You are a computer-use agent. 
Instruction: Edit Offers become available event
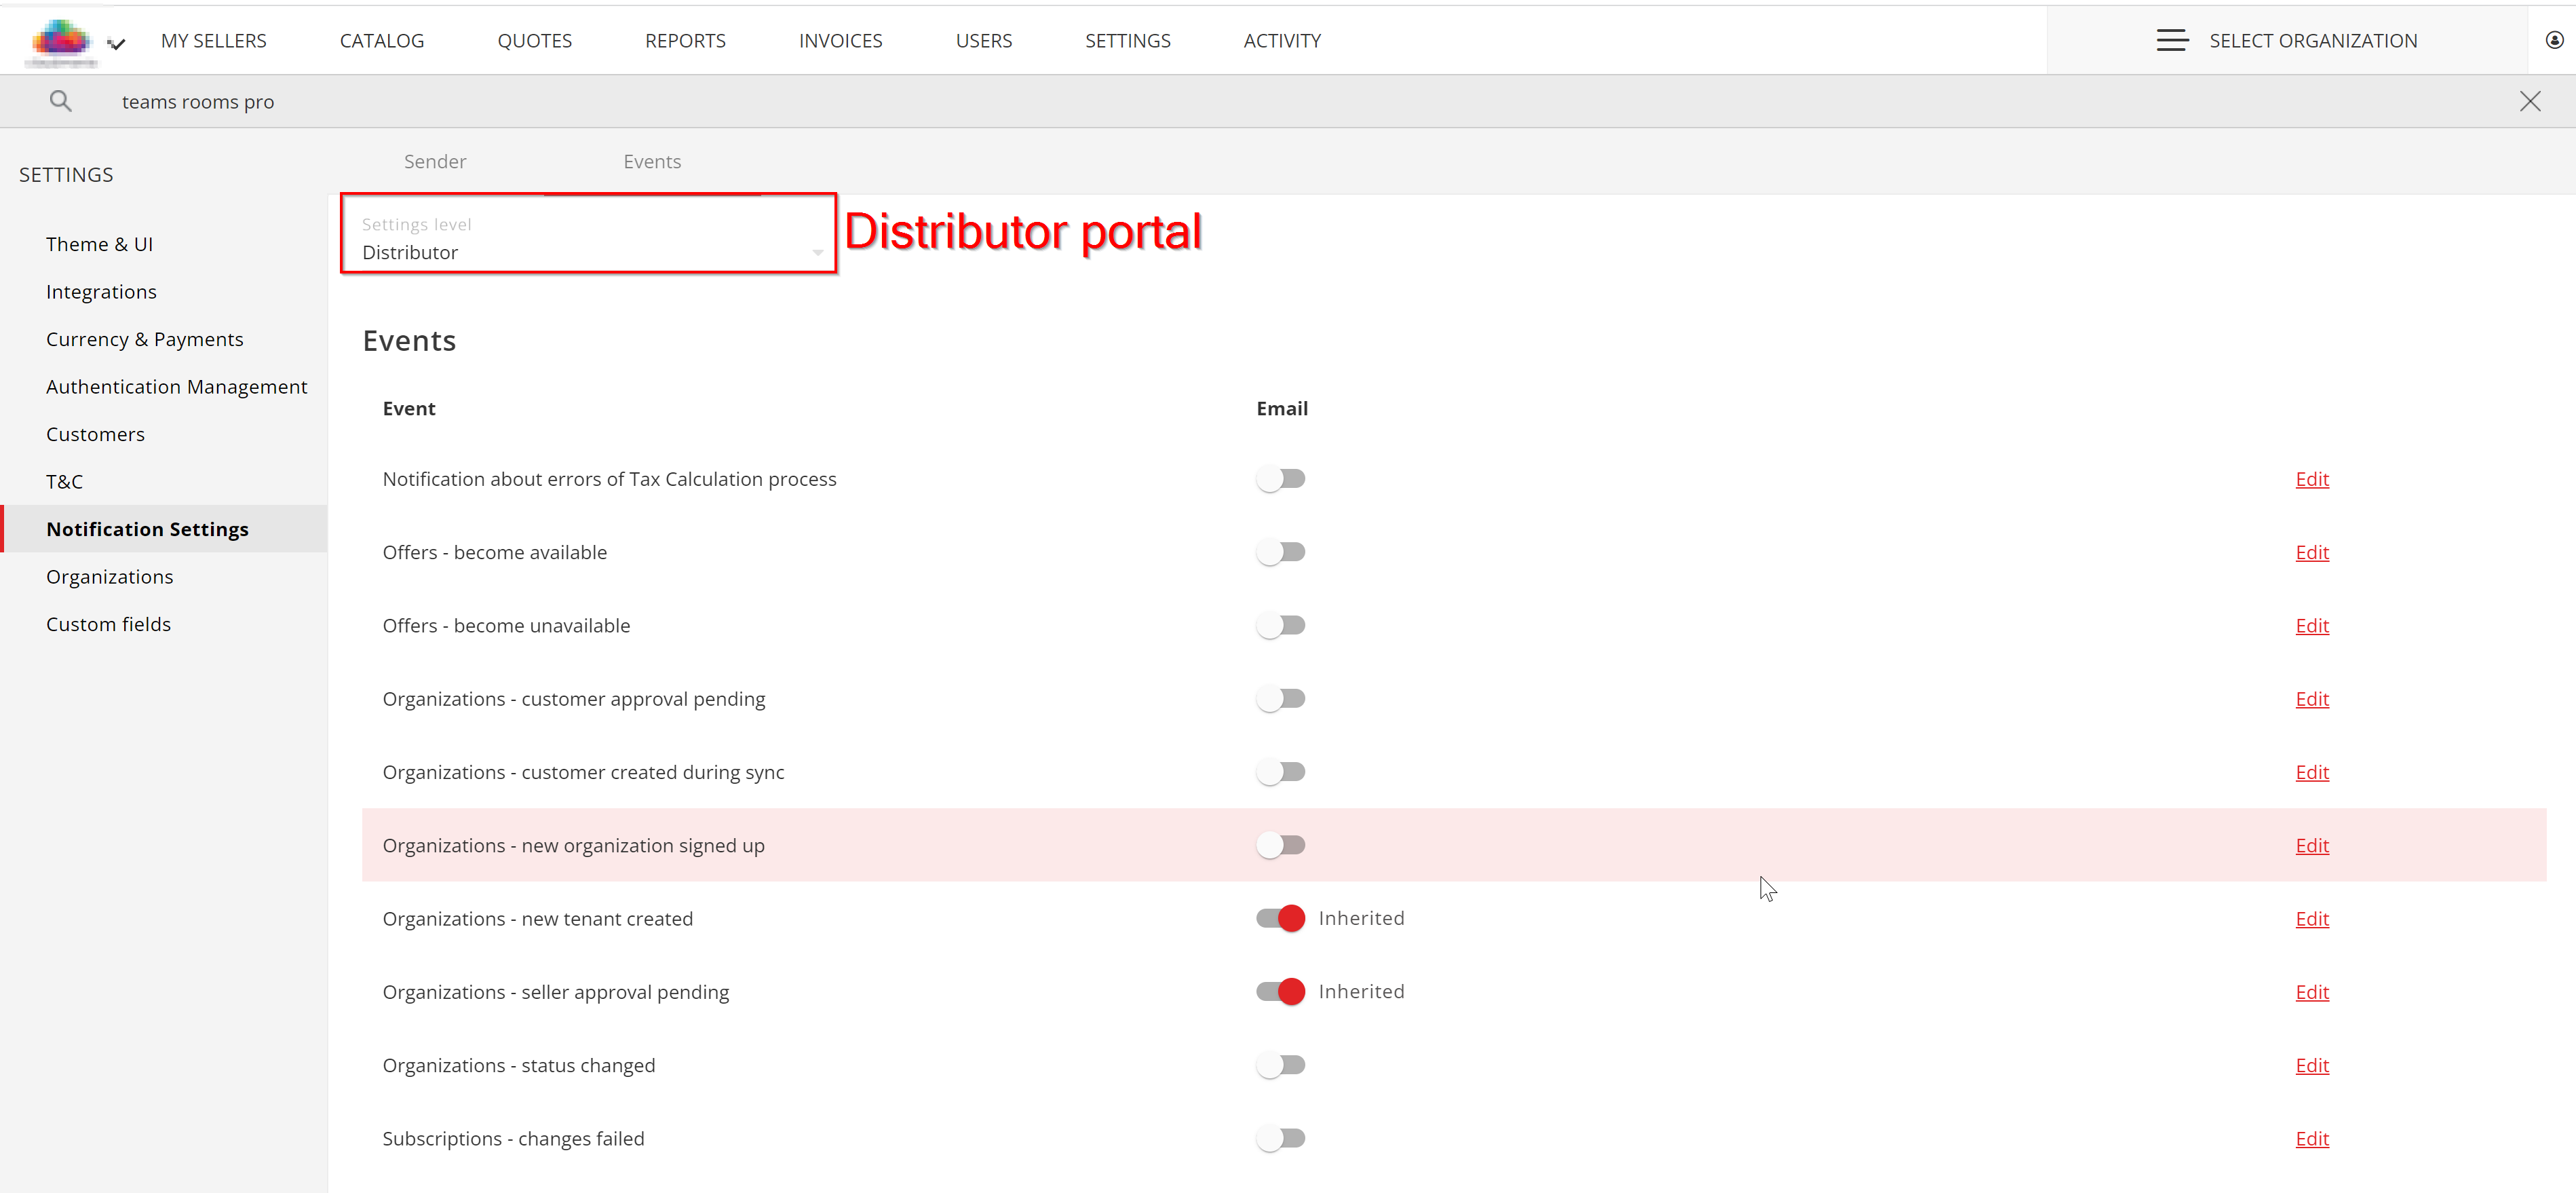[2312, 552]
